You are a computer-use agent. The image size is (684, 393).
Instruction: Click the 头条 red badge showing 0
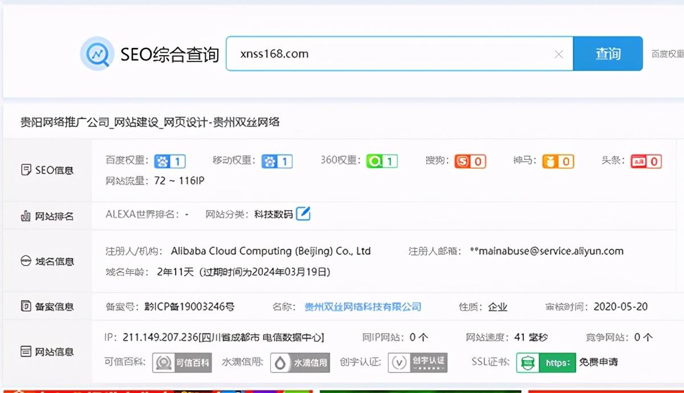click(x=646, y=162)
